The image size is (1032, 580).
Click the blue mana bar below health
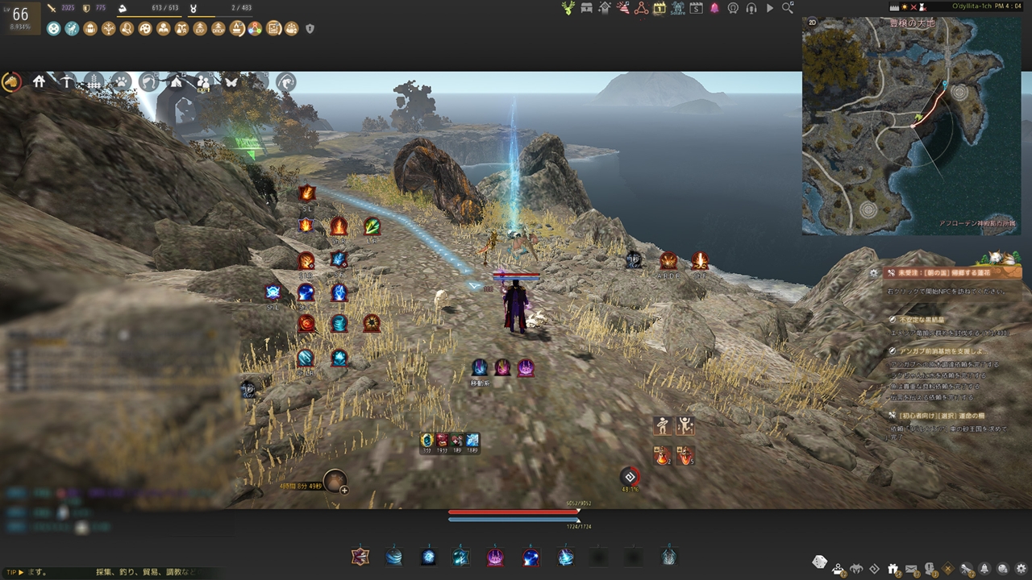514,520
